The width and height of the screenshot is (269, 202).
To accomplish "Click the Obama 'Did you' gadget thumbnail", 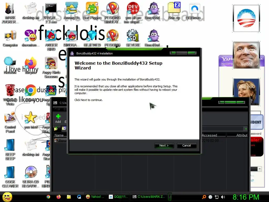I will pyautogui.click(x=246, y=18).
